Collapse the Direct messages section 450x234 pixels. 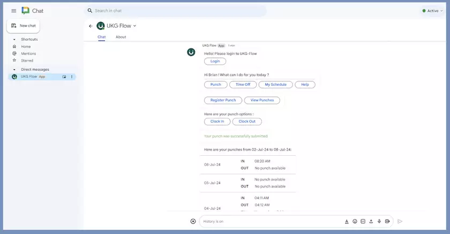pyautogui.click(x=14, y=70)
